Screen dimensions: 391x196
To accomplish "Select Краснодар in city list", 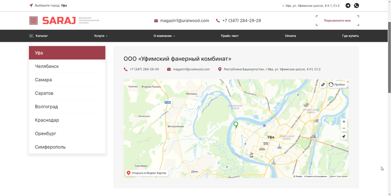I will [67, 120].
